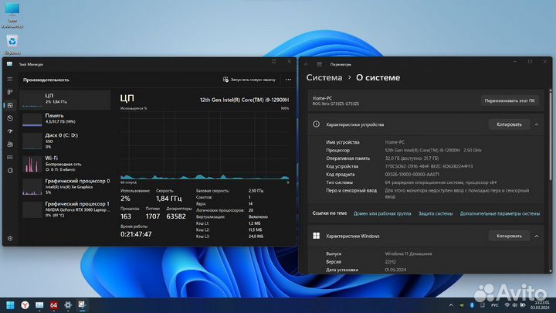Open the Processes page in Task Manager
Viewport: 556px width, 313px height.
click(x=10, y=92)
